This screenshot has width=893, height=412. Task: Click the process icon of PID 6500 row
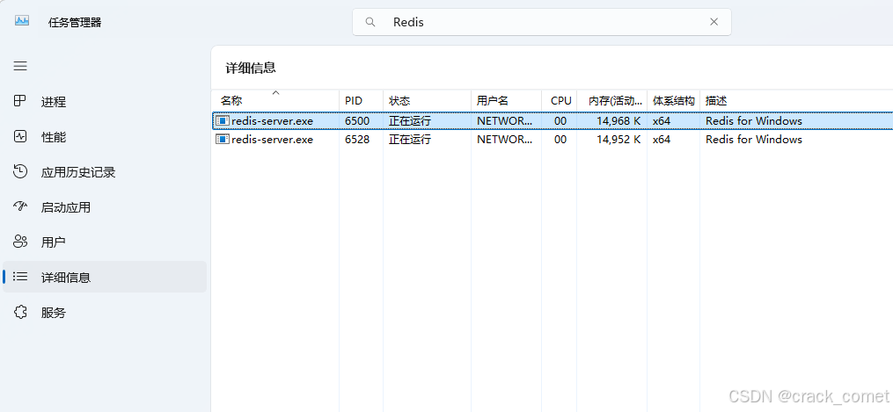pos(222,120)
